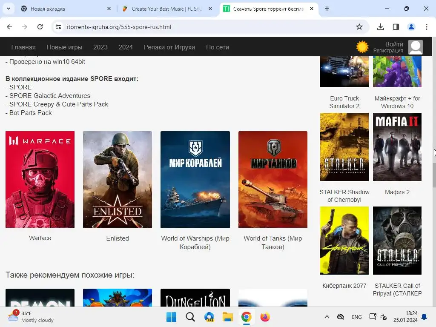Open a new browser tab
The height and width of the screenshot is (327, 436).
pos(327,9)
